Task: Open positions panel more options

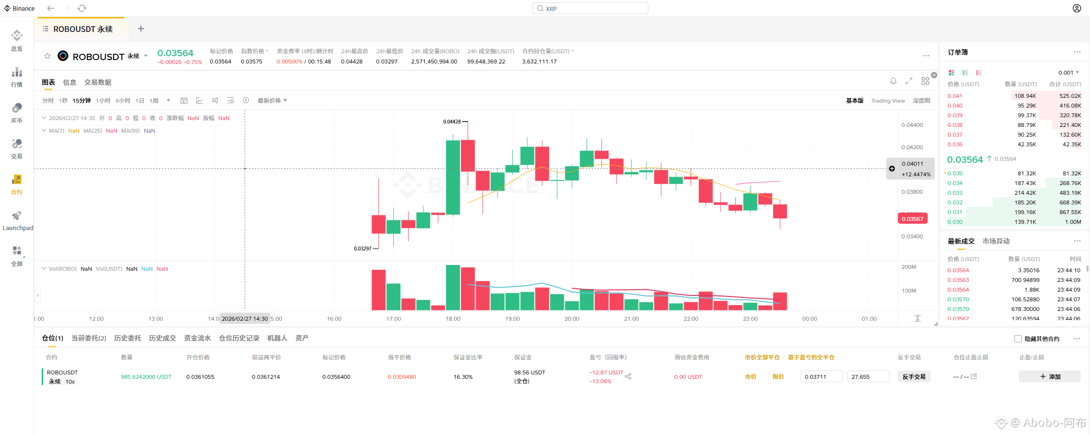Action: (x=1077, y=339)
